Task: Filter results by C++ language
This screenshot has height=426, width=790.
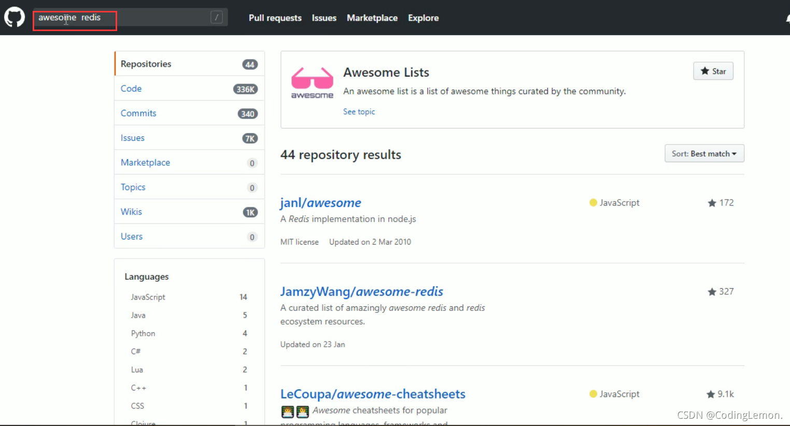Action: click(x=189, y=388)
